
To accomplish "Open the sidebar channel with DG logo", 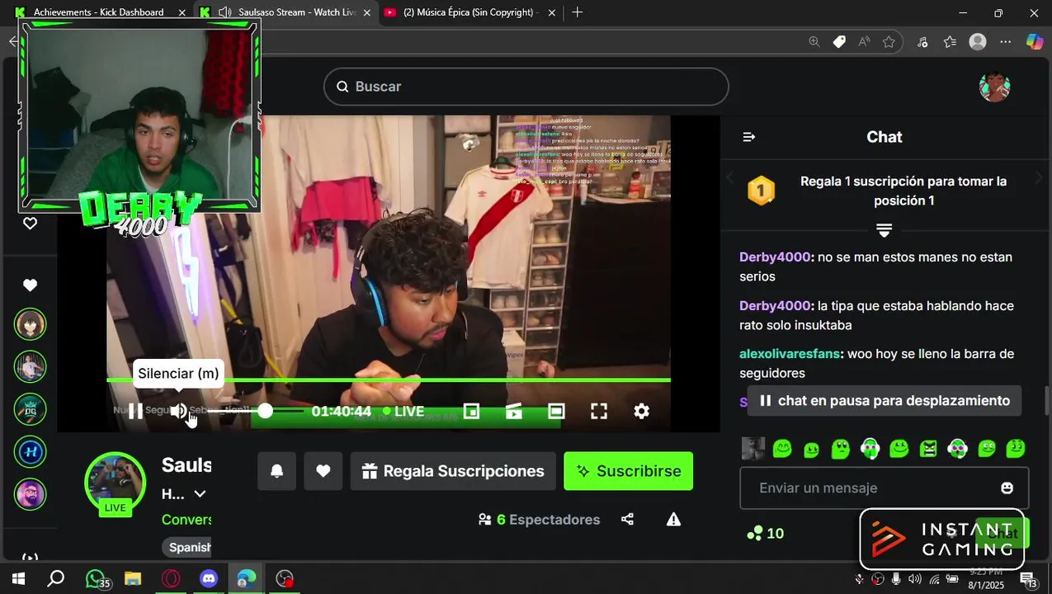I will coord(31,409).
